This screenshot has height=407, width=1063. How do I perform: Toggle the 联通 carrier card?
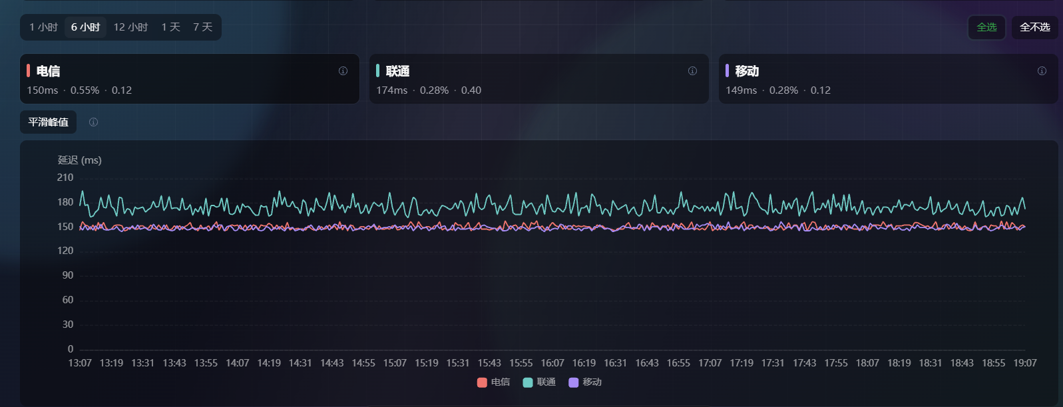[x=539, y=79]
